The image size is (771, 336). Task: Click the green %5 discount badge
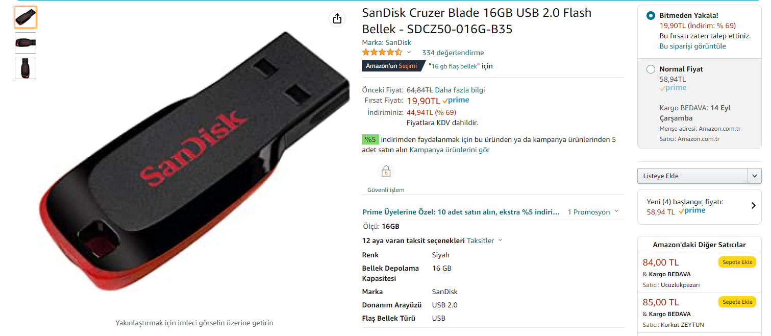(x=370, y=139)
